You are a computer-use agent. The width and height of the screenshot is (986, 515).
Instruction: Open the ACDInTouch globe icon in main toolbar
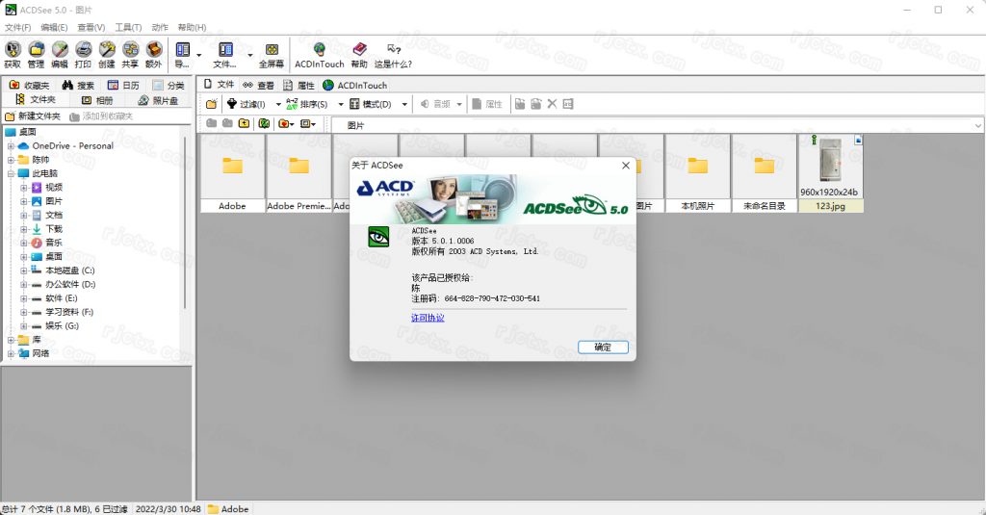click(318, 54)
